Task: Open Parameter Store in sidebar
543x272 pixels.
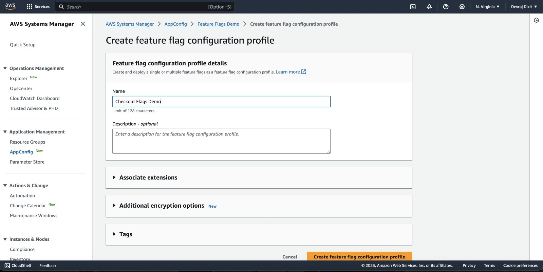Action: 27,162
